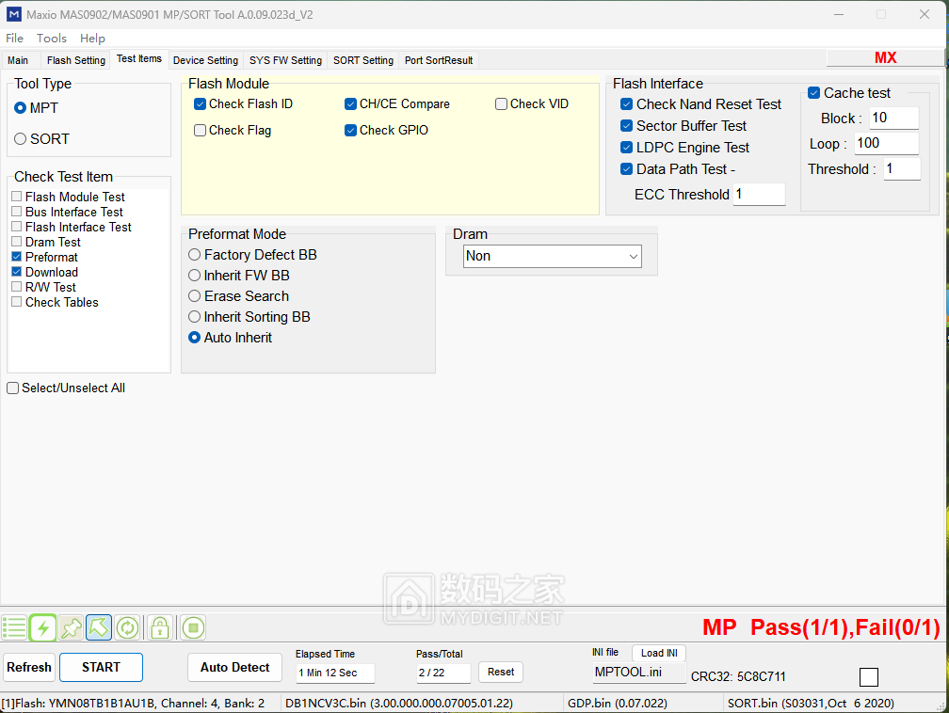Image resolution: width=949 pixels, height=713 pixels.
Task: Click the Reset button
Action: pyautogui.click(x=501, y=672)
